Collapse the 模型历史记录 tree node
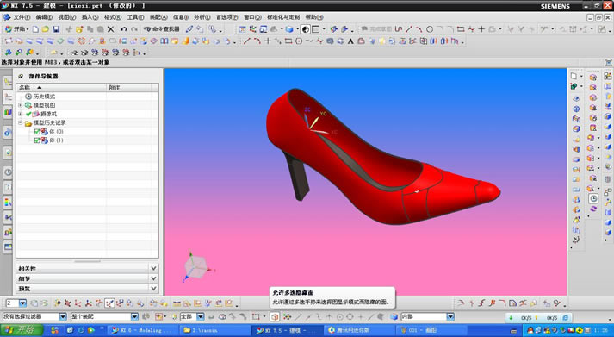614x337 pixels. (x=21, y=123)
